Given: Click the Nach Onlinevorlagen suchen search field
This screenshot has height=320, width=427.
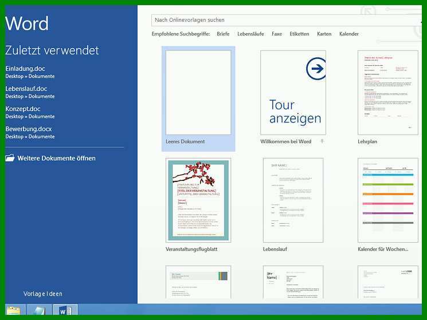Looking at the screenshot, I should click(286, 20).
